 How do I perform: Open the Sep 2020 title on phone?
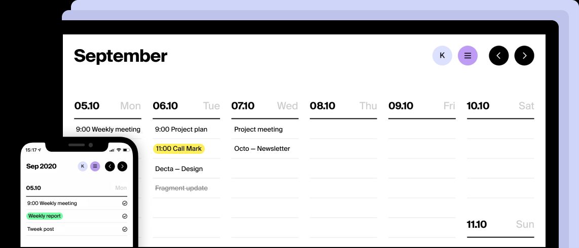coord(42,167)
